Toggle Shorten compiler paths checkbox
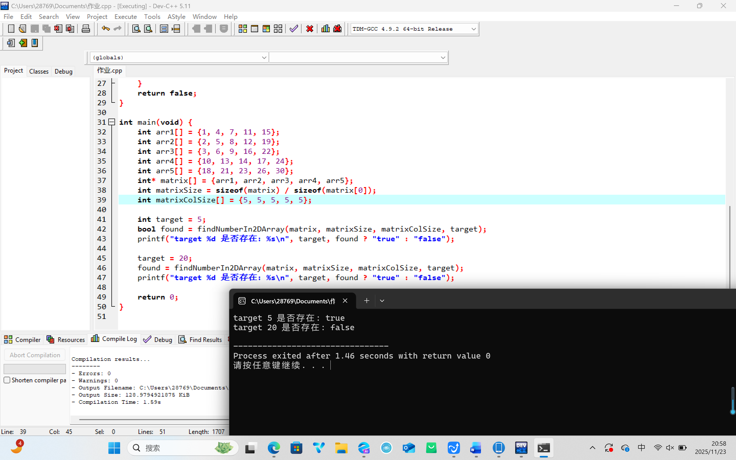The width and height of the screenshot is (736, 460). [x=7, y=380]
